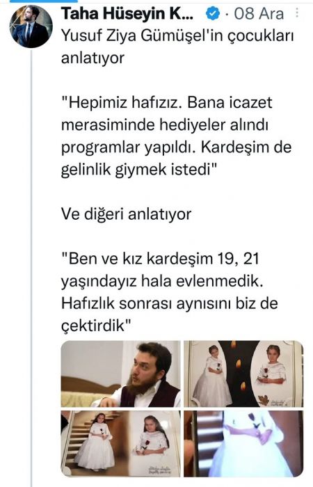Click the text "Hafızlık sonrası aynısını biz de"
The image size is (313, 487).
pyautogui.click(x=170, y=303)
